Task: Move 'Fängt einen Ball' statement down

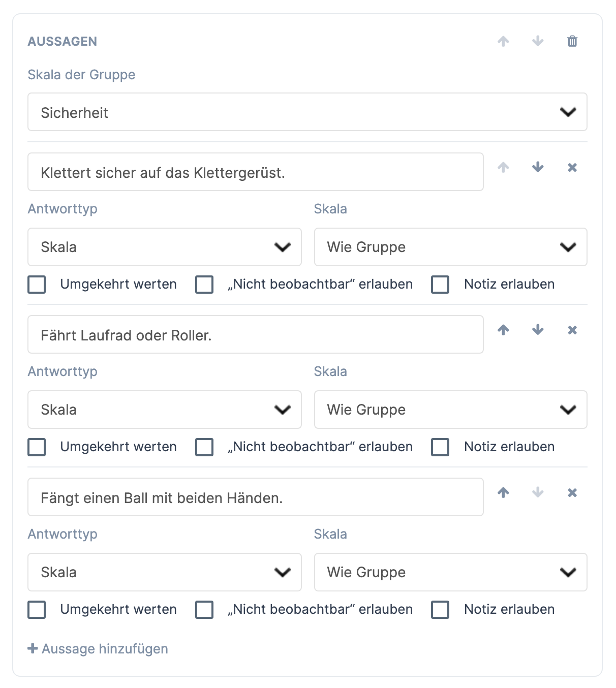Action: (x=538, y=492)
